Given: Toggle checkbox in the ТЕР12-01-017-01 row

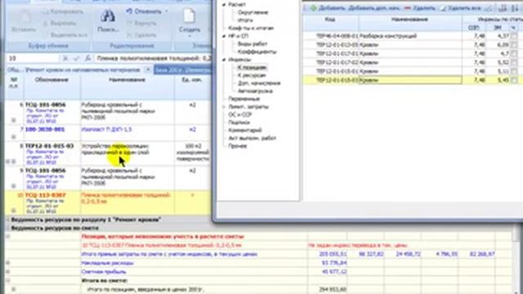Looking at the screenshot, I should tap(514, 53).
